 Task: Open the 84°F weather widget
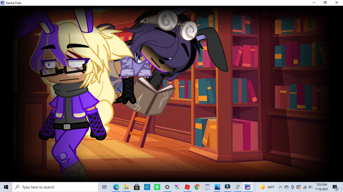267,187
